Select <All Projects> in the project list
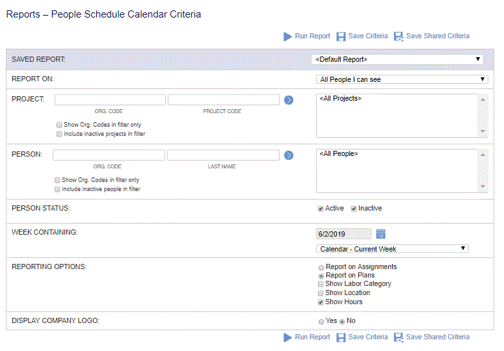Viewport: 504px width, 351px height. point(341,99)
